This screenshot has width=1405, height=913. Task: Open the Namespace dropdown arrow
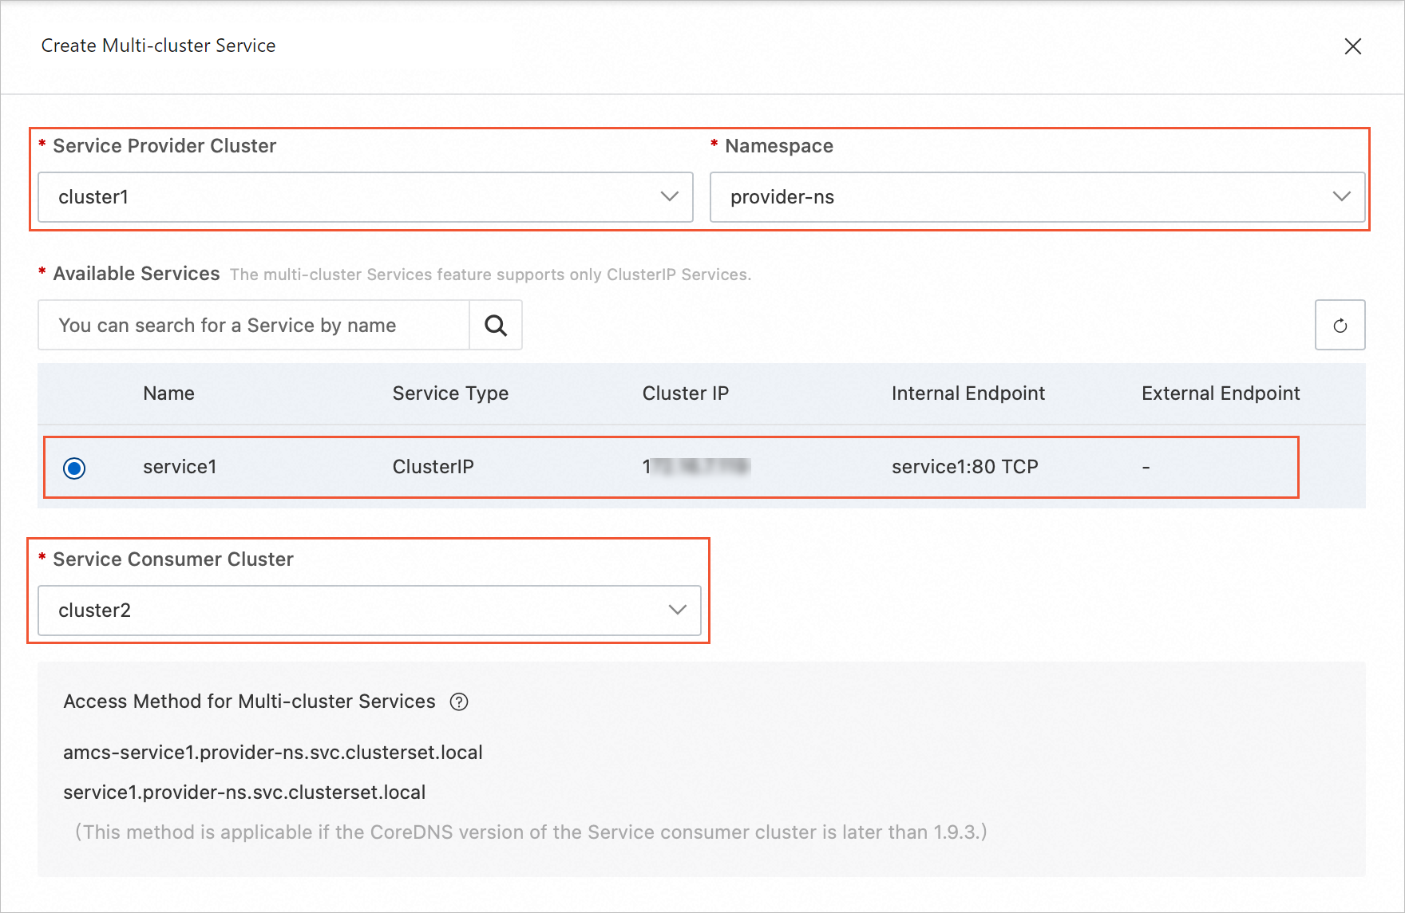[x=1341, y=197]
